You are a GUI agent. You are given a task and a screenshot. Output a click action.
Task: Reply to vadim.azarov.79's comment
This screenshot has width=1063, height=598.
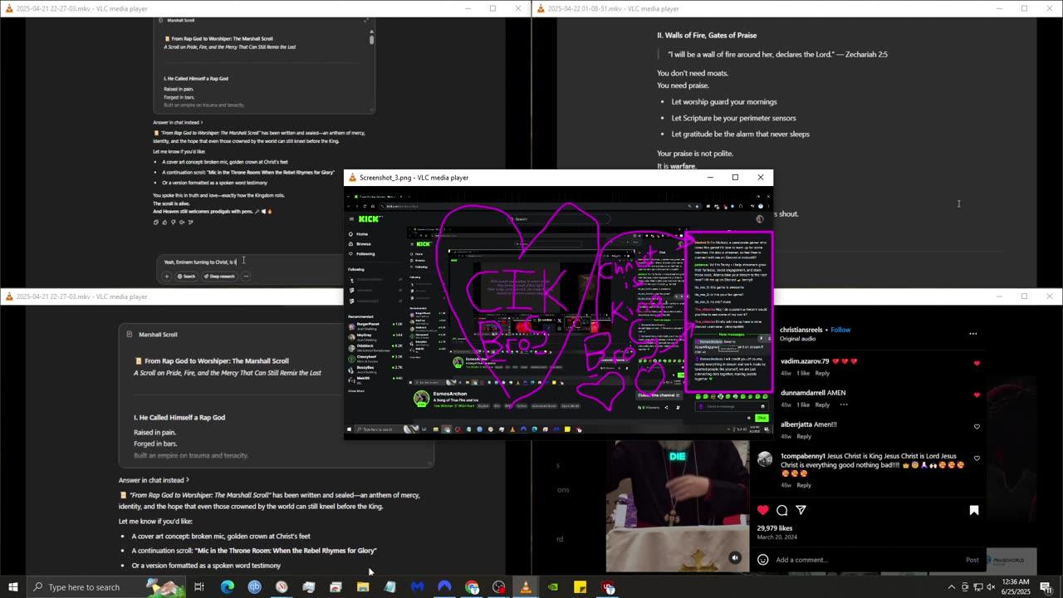(822, 374)
